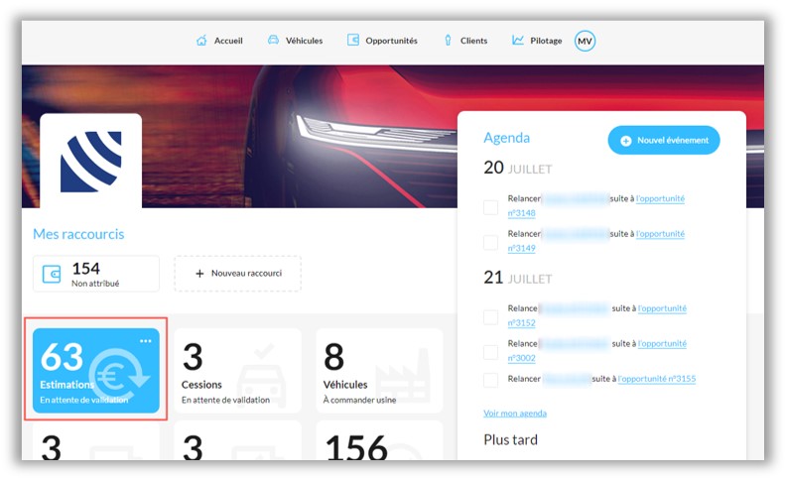Open the three-dots menu on the Estimations card

pyautogui.click(x=146, y=341)
